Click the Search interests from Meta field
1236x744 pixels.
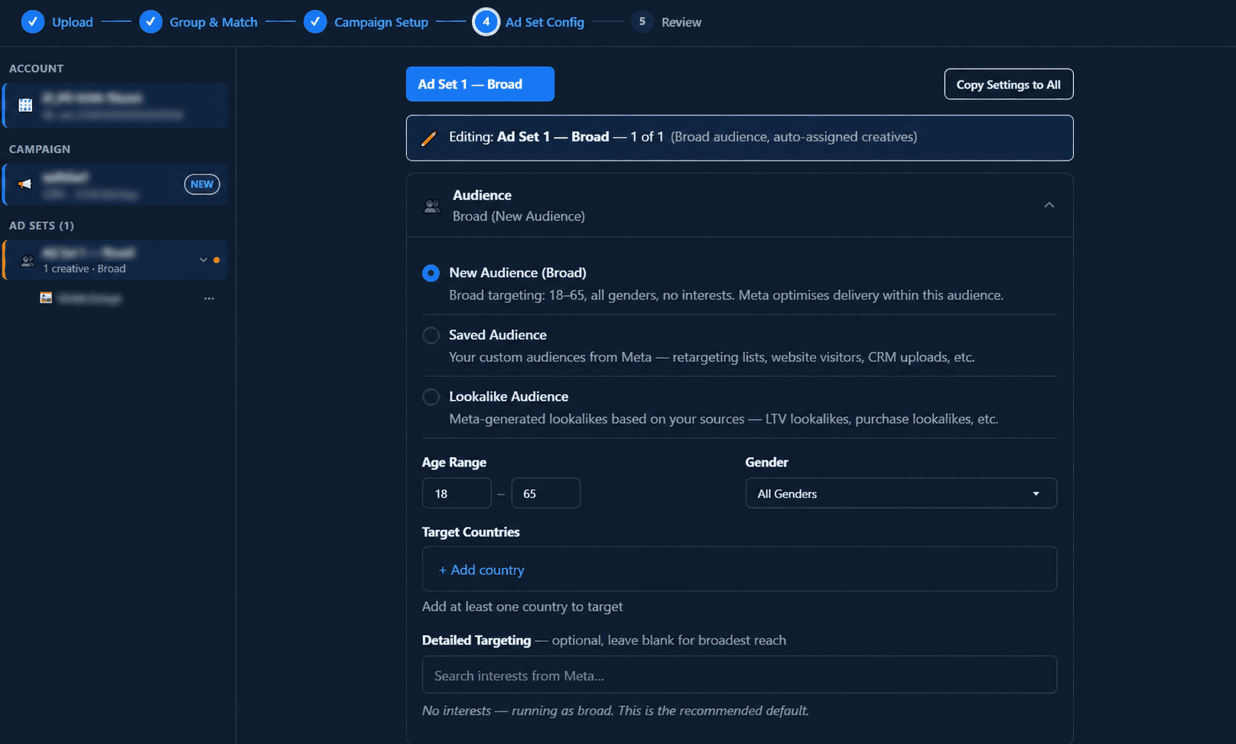point(740,674)
